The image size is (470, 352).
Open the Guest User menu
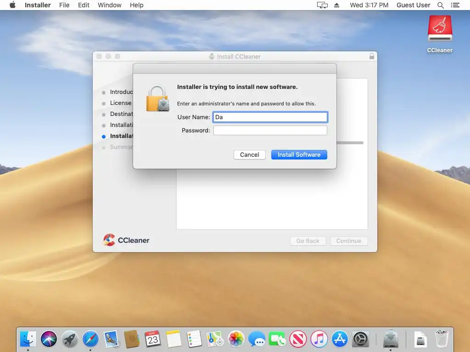click(x=414, y=5)
